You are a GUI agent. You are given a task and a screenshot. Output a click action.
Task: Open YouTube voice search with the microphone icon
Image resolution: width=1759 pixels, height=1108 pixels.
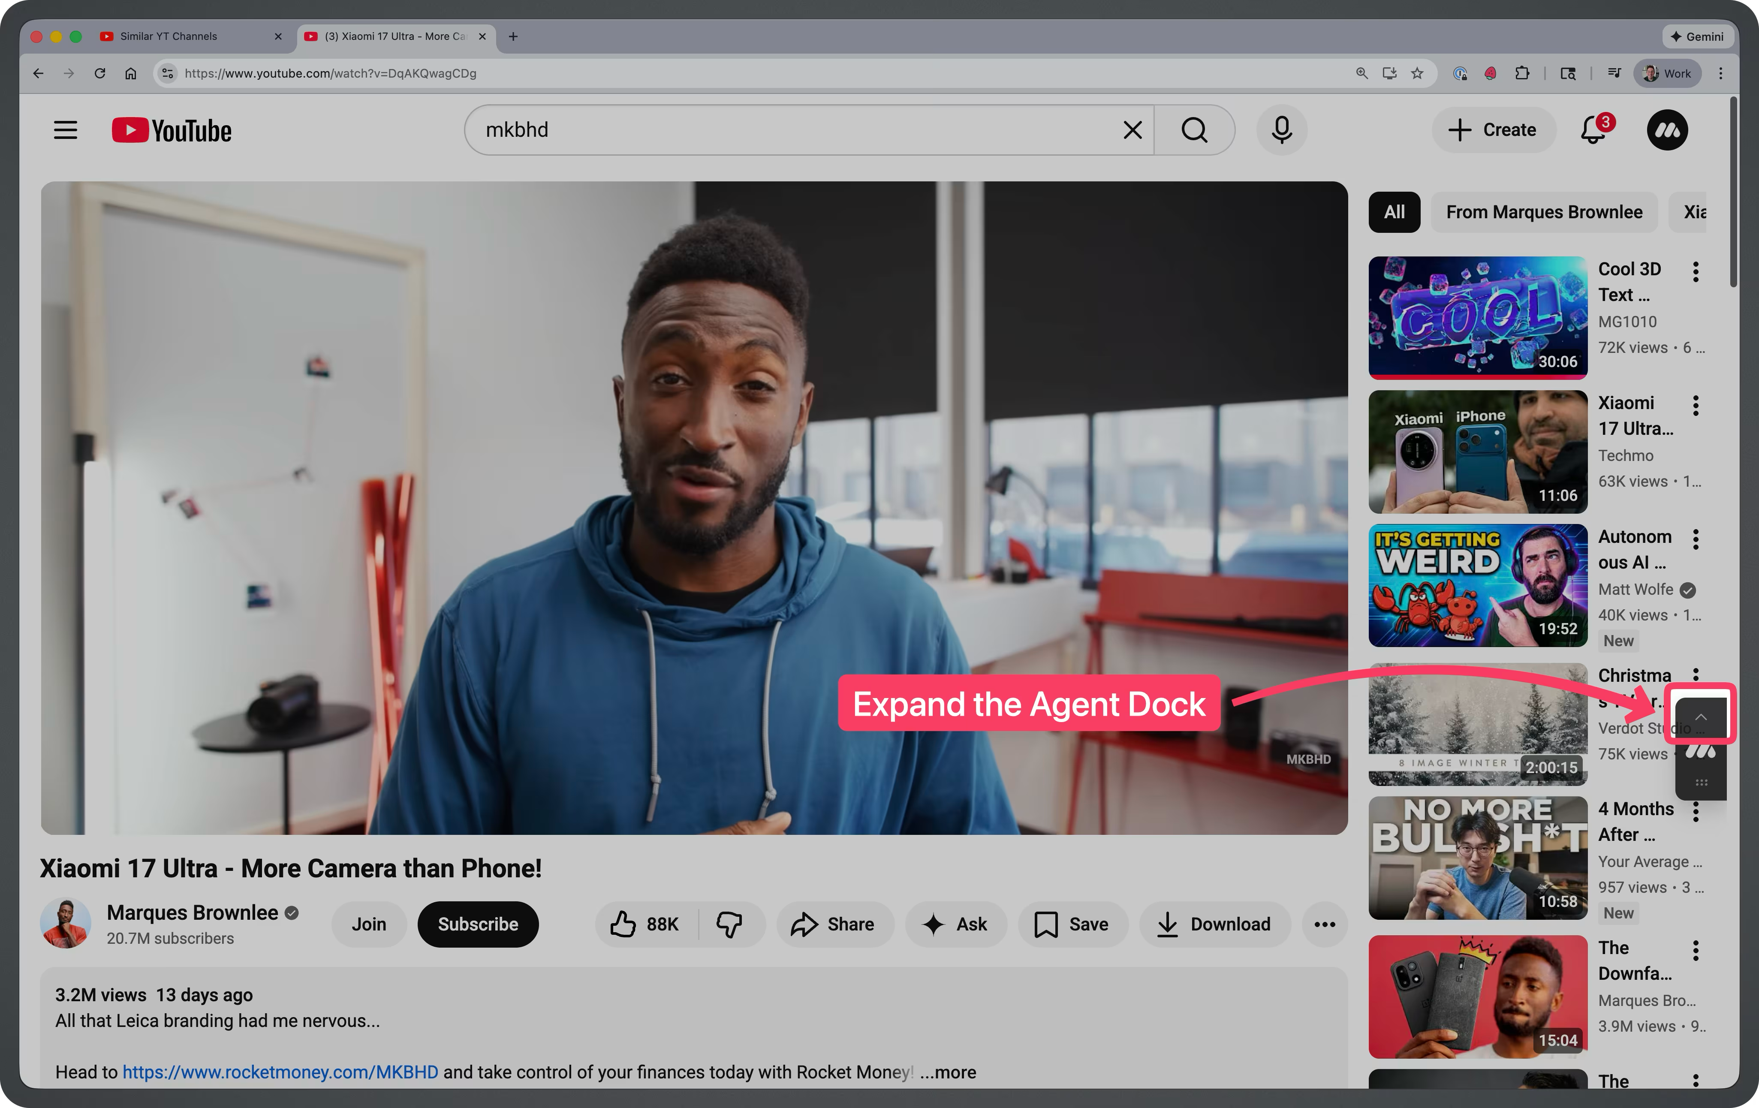tap(1281, 129)
